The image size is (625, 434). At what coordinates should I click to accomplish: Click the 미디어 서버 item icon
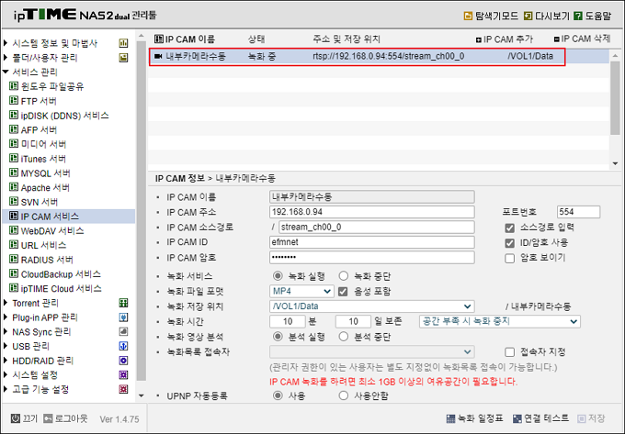(x=14, y=144)
